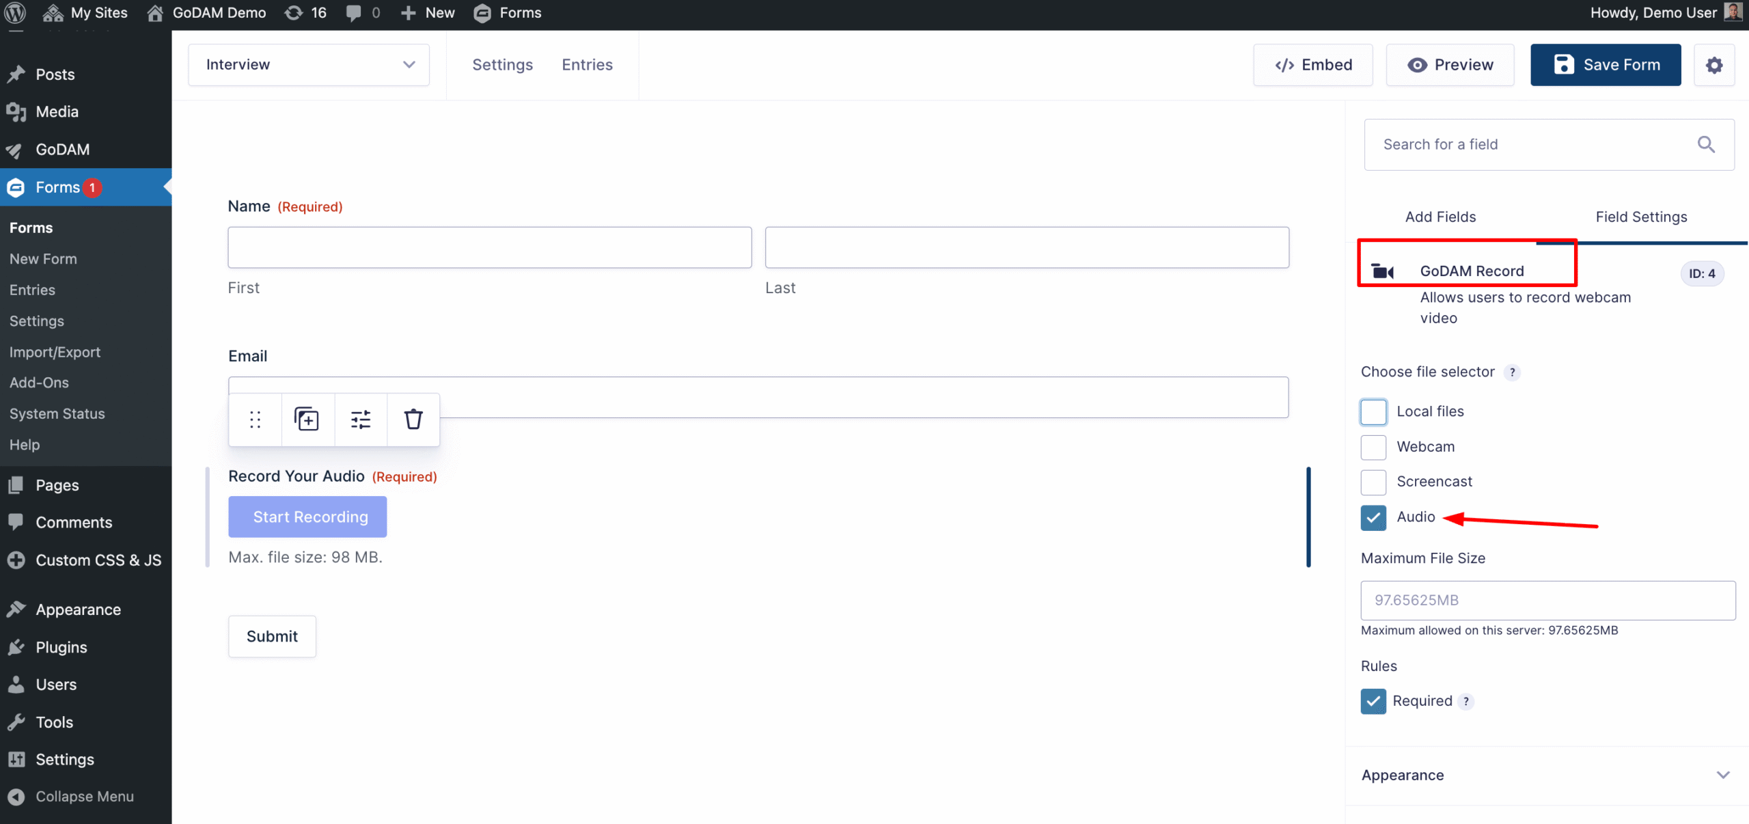1749x824 pixels.
Task: Click the search magnifier in field search bar
Action: 1706,144
